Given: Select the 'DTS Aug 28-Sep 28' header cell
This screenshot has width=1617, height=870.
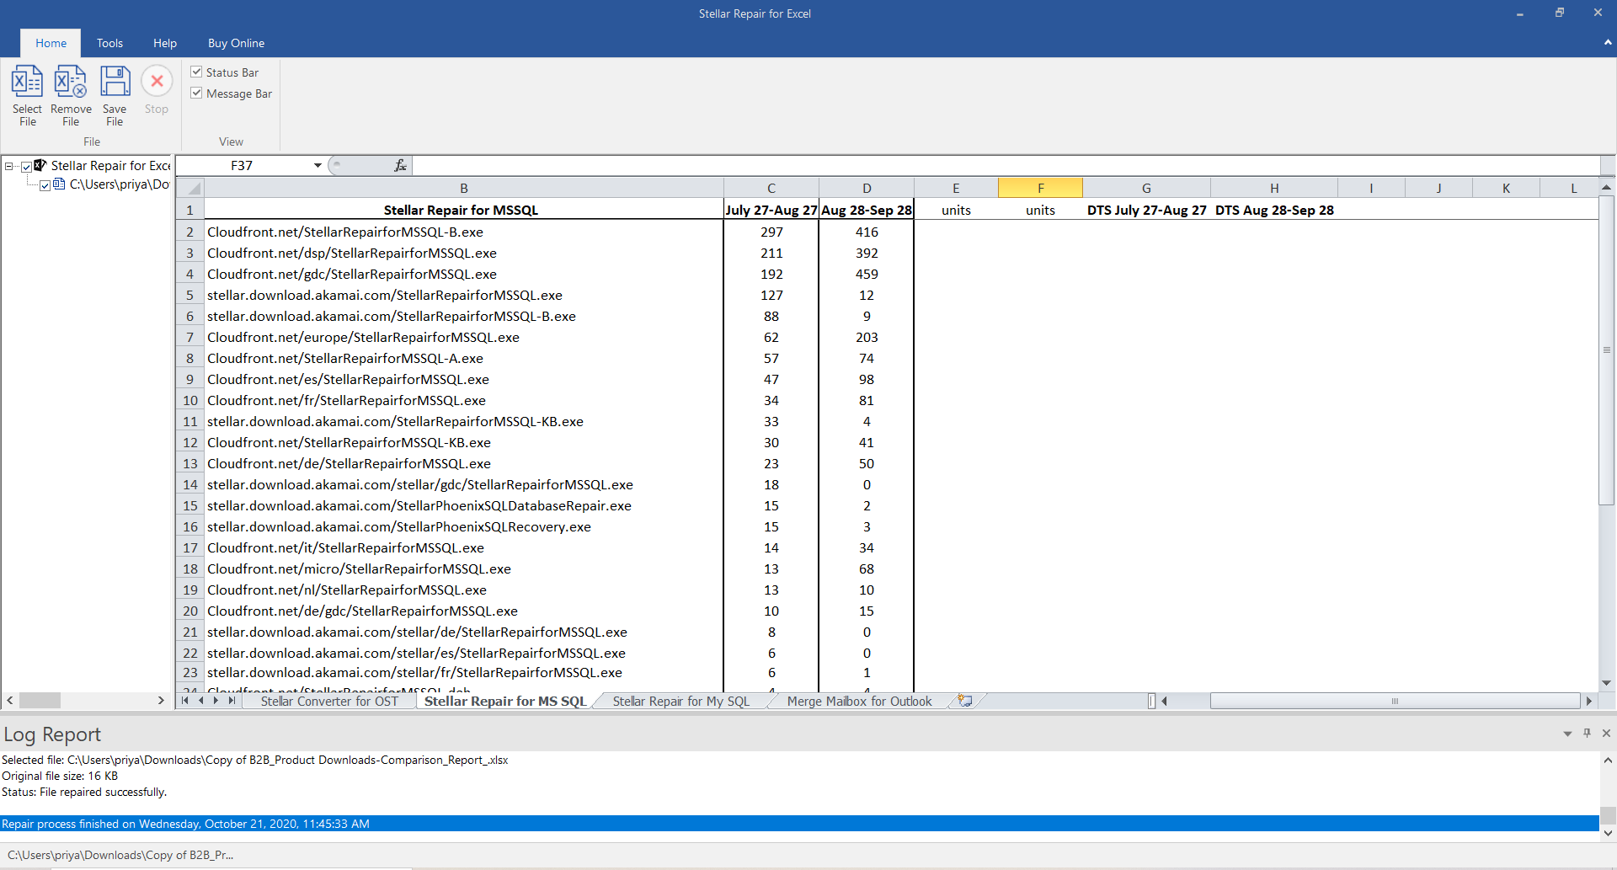Looking at the screenshot, I should [x=1274, y=210].
